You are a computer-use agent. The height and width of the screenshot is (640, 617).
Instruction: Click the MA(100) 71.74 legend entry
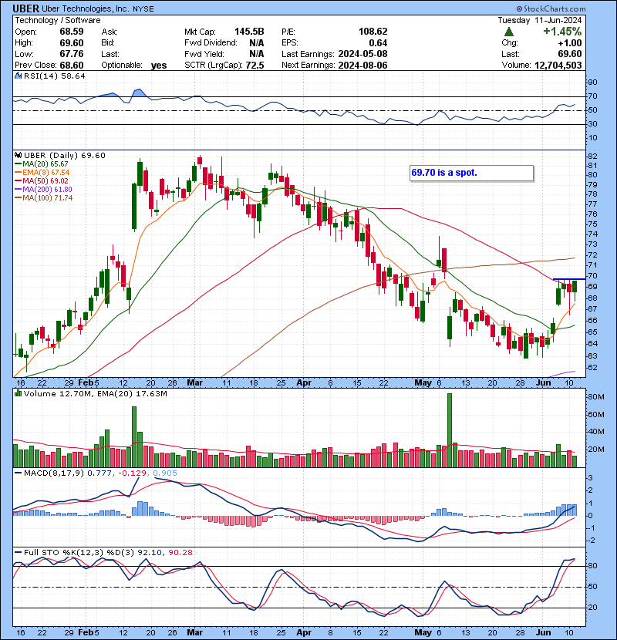click(43, 198)
